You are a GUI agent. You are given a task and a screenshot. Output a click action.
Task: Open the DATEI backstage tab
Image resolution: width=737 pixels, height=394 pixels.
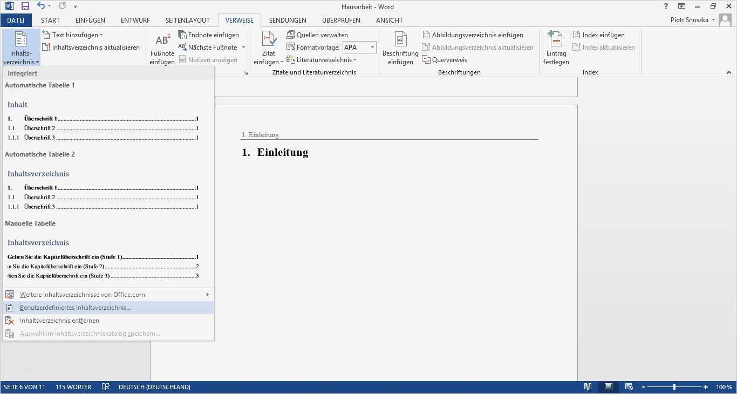pos(16,21)
